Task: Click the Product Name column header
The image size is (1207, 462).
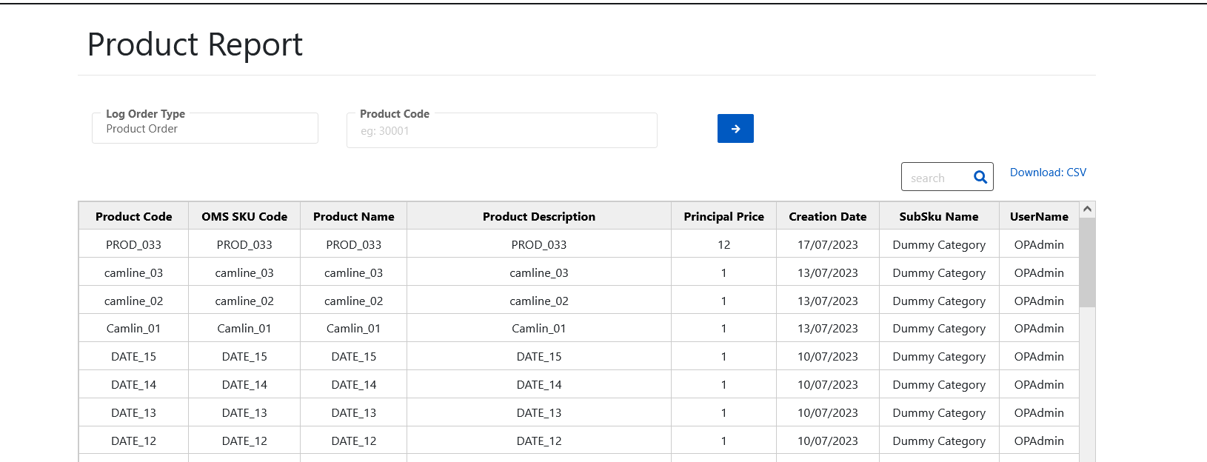Action: [353, 216]
